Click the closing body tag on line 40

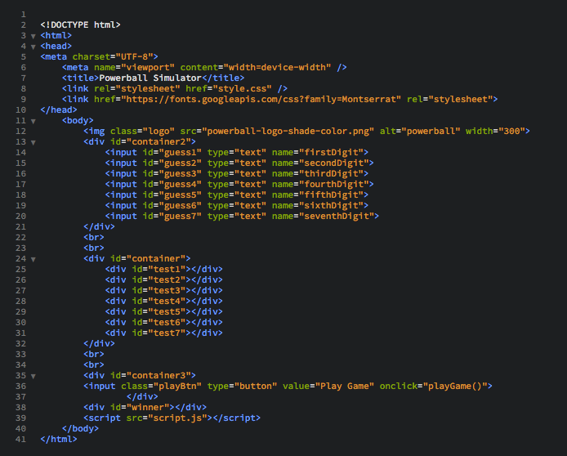click(80, 429)
